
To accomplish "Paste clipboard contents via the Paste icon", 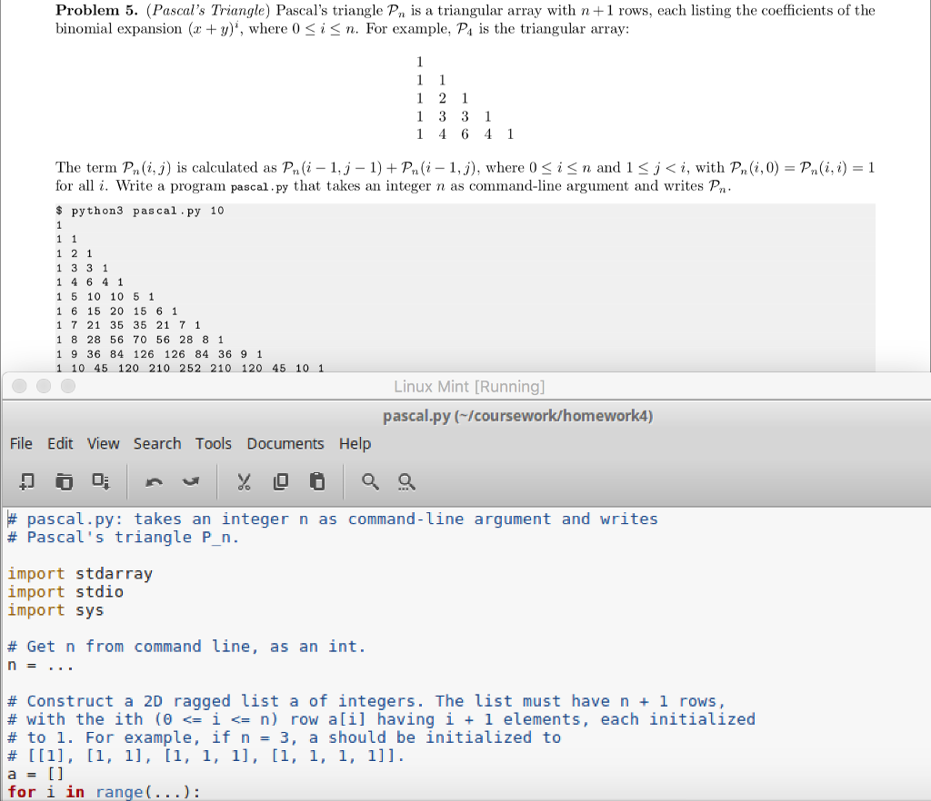I will point(316,481).
